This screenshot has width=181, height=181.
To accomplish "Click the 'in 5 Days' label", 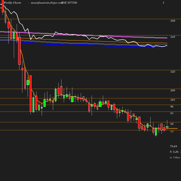I will point(175,157).
